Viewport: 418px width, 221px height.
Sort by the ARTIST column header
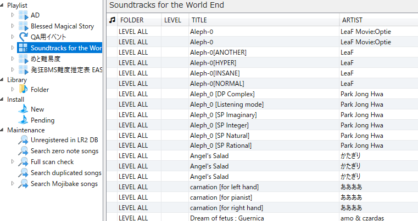point(378,20)
